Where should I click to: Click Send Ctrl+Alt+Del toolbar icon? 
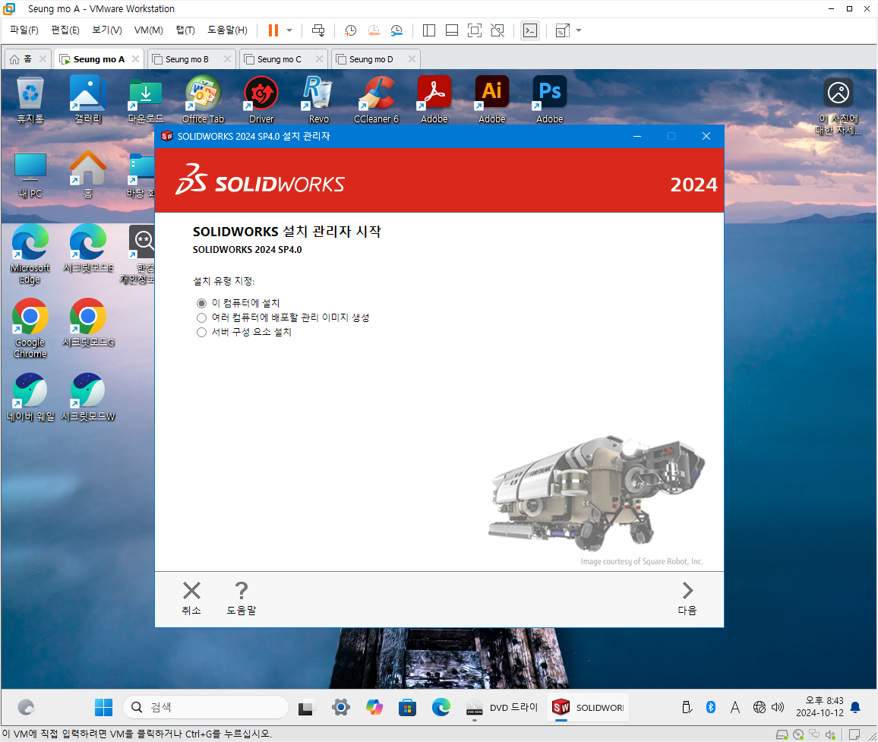pos(318,30)
